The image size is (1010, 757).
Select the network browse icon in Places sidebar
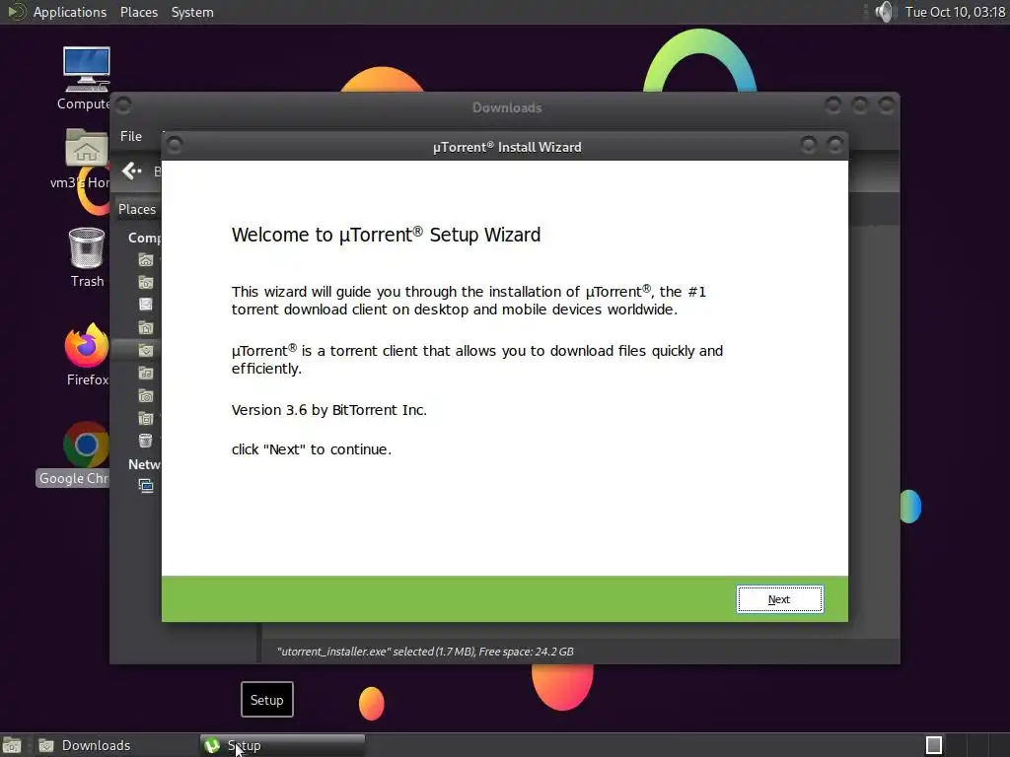click(146, 486)
